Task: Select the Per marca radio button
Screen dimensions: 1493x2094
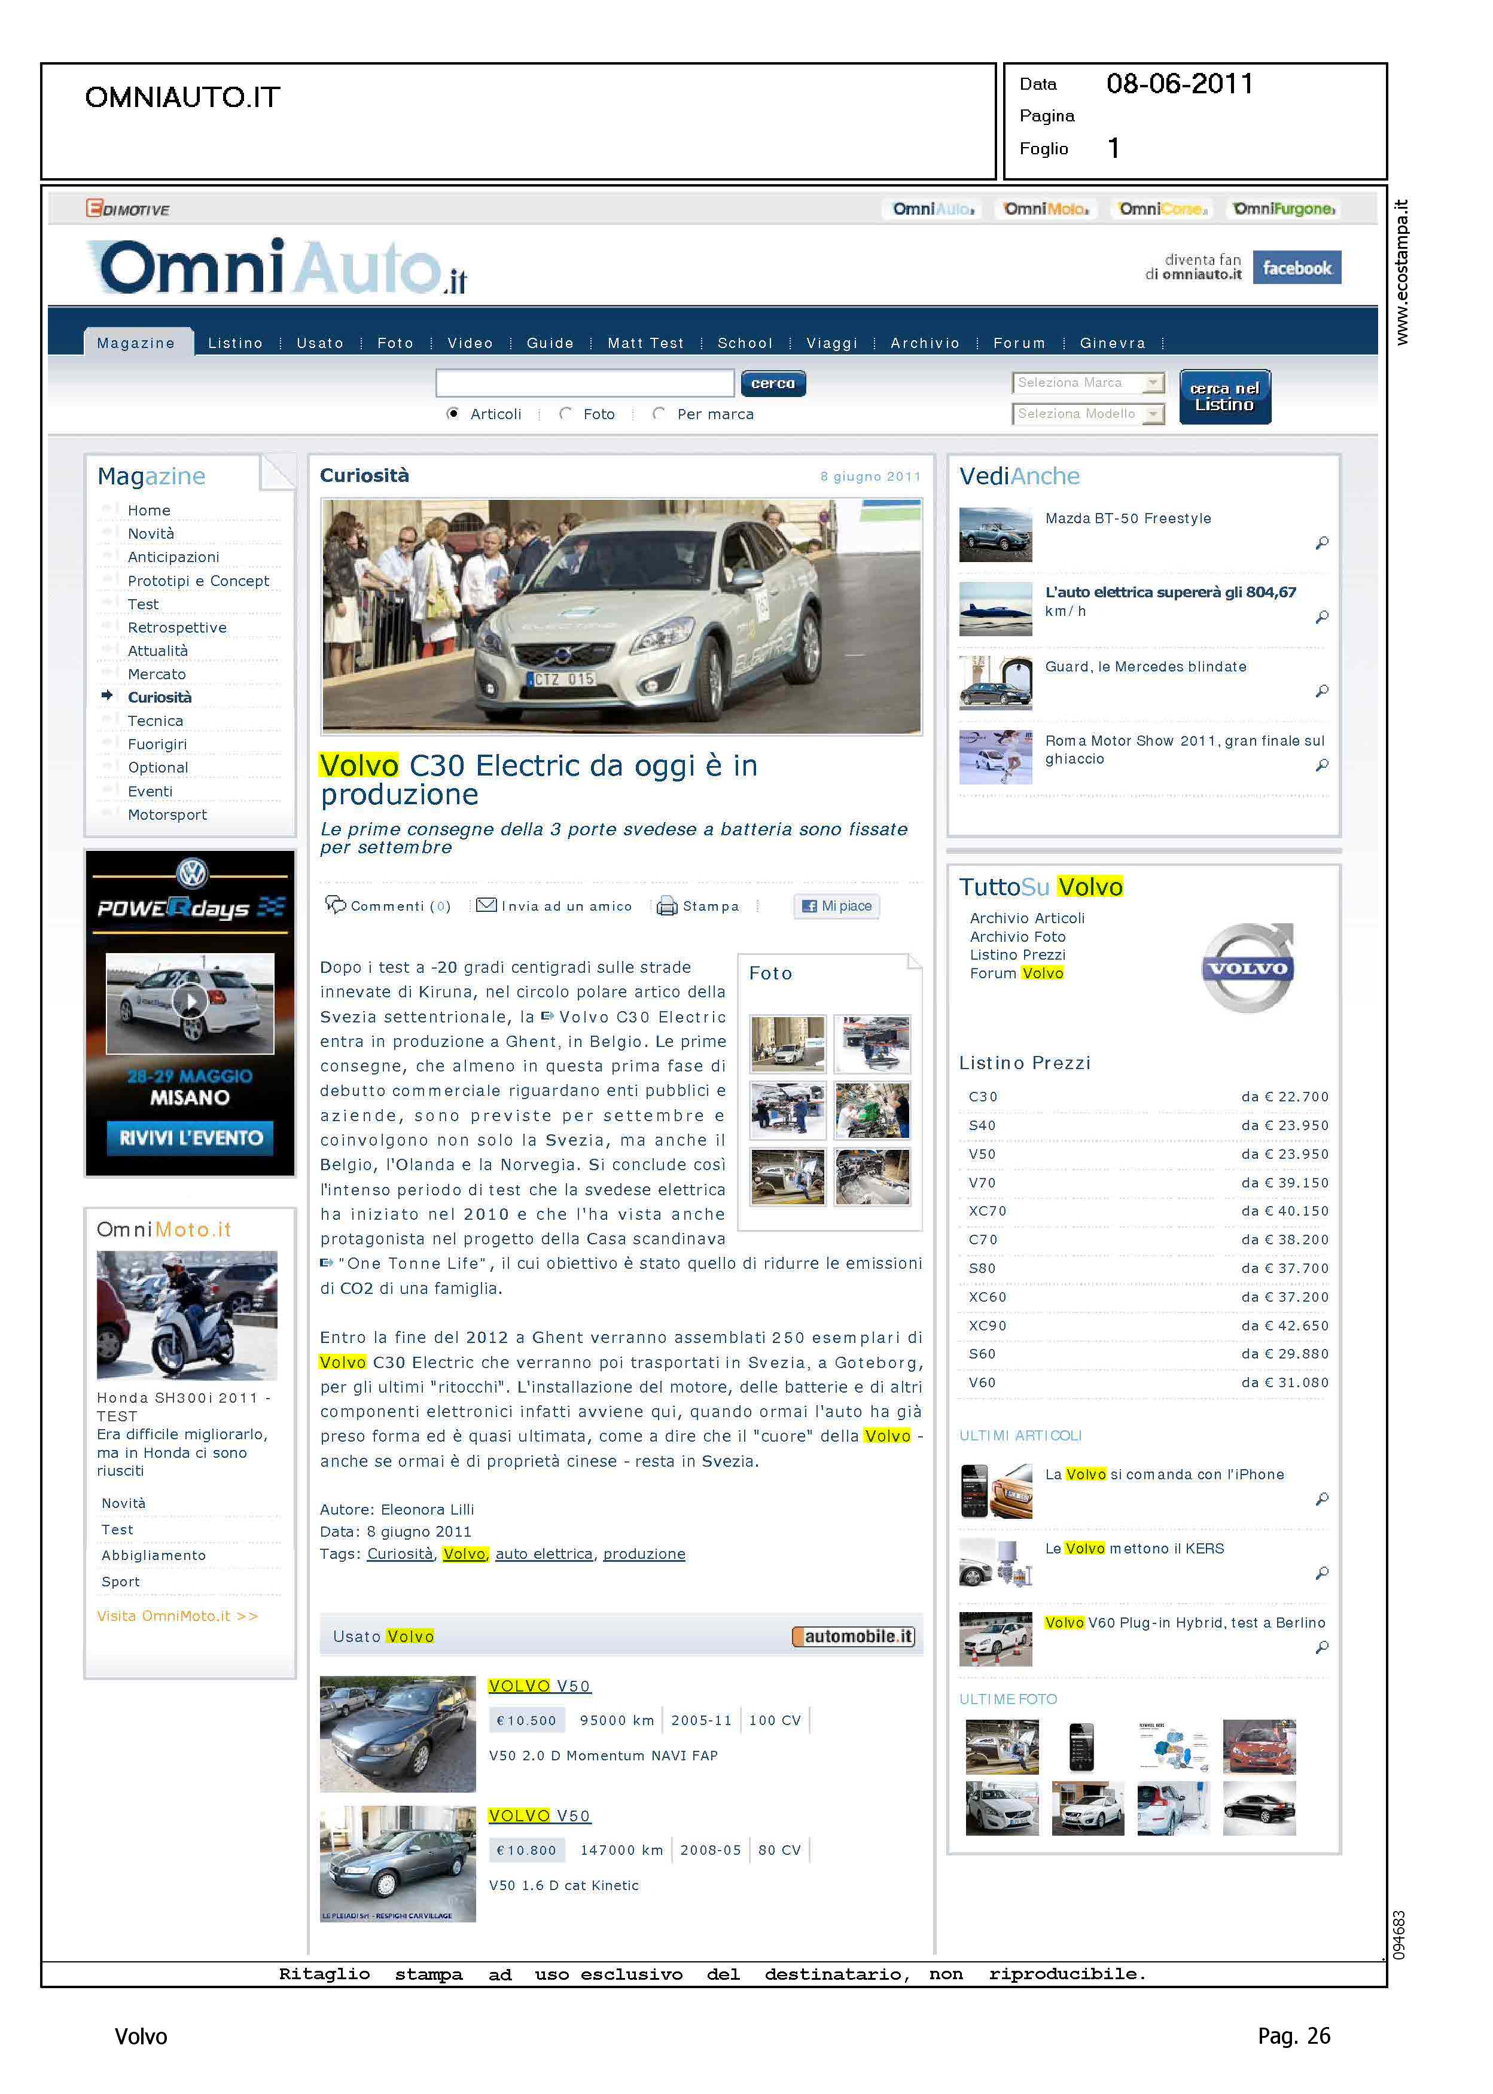Action: coord(658,413)
